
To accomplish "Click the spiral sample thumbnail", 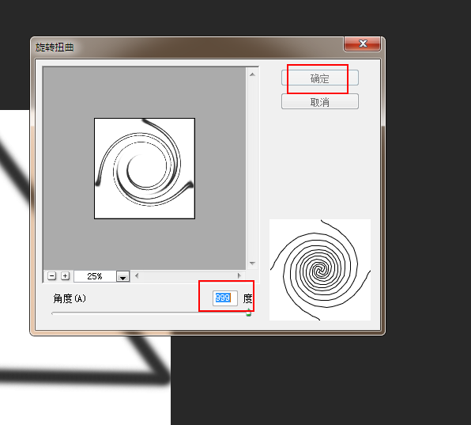I will pyautogui.click(x=320, y=270).
